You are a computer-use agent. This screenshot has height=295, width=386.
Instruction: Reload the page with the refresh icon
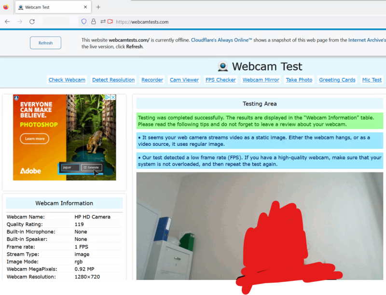(x=32, y=22)
